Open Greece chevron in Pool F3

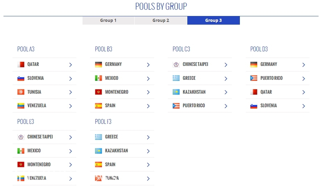tap(148, 137)
